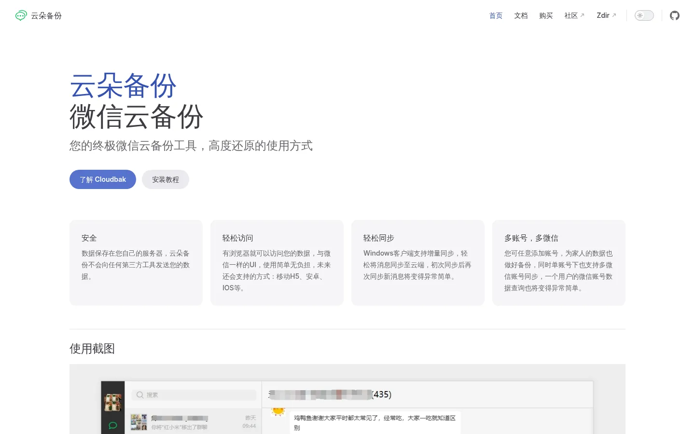Click the tagline 您的终极微信云备份工具 text

[x=191, y=146]
